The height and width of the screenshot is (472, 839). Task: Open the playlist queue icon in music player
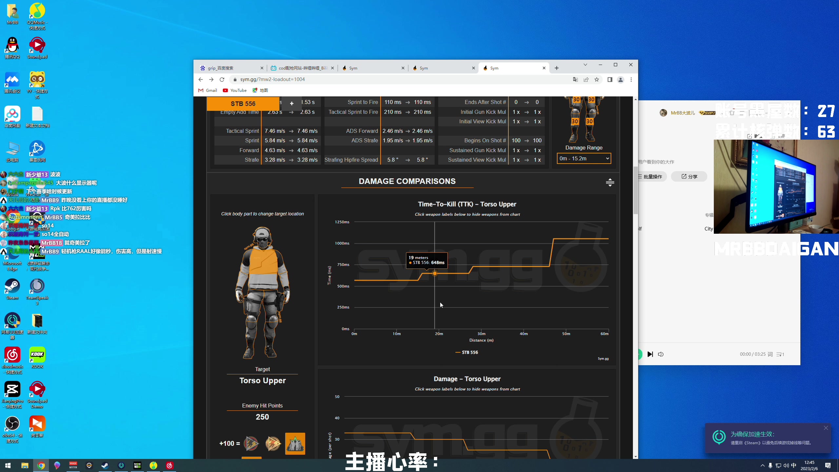point(780,354)
